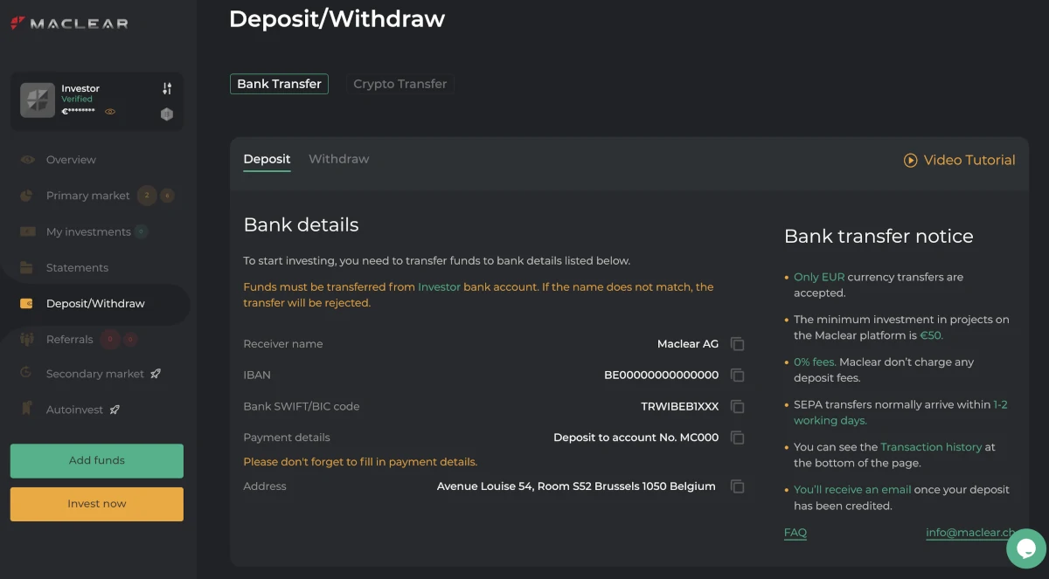
Task: Copy the SWIFT/BIC code TRWIBEB1XXX
Action: (737, 407)
